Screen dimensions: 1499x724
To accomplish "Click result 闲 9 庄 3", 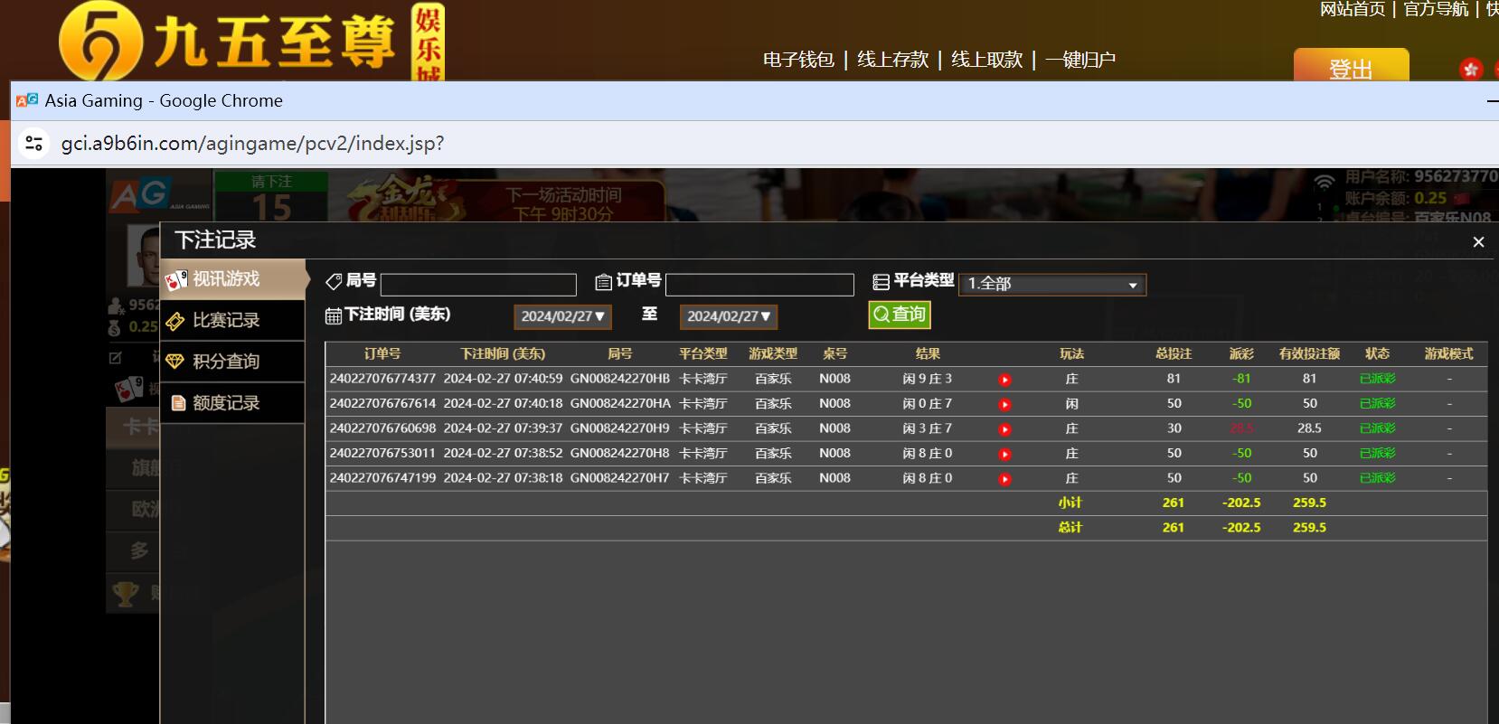I will pos(928,379).
